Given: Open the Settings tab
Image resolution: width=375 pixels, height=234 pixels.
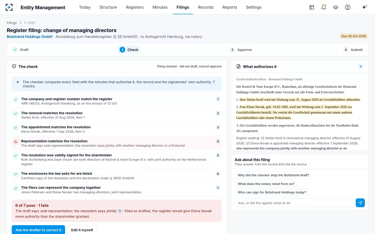Looking at the screenshot, I should [x=254, y=7].
